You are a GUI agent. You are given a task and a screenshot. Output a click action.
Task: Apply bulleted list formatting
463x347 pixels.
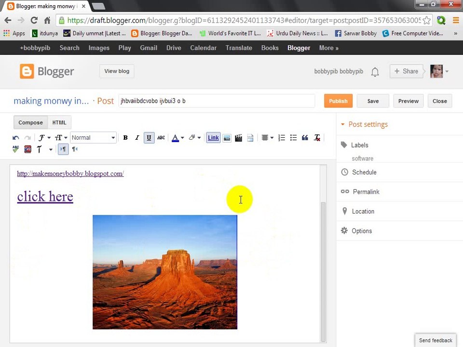click(x=293, y=138)
